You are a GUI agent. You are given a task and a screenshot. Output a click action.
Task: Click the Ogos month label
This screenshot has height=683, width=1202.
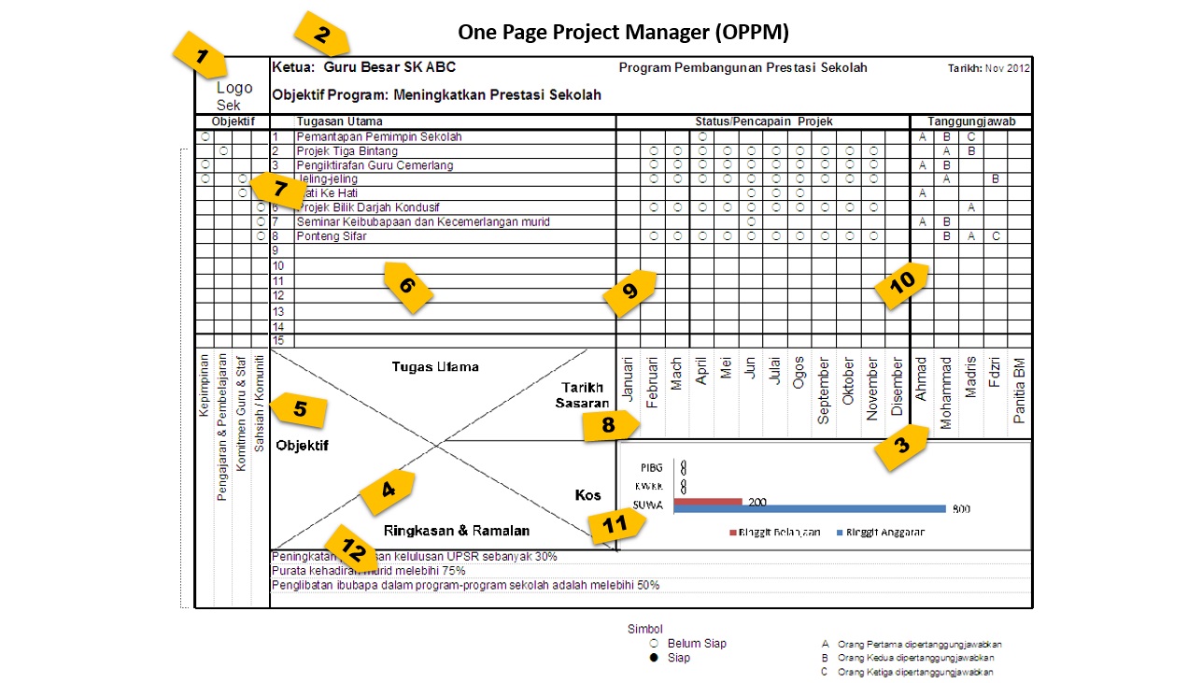pyautogui.click(x=799, y=371)
